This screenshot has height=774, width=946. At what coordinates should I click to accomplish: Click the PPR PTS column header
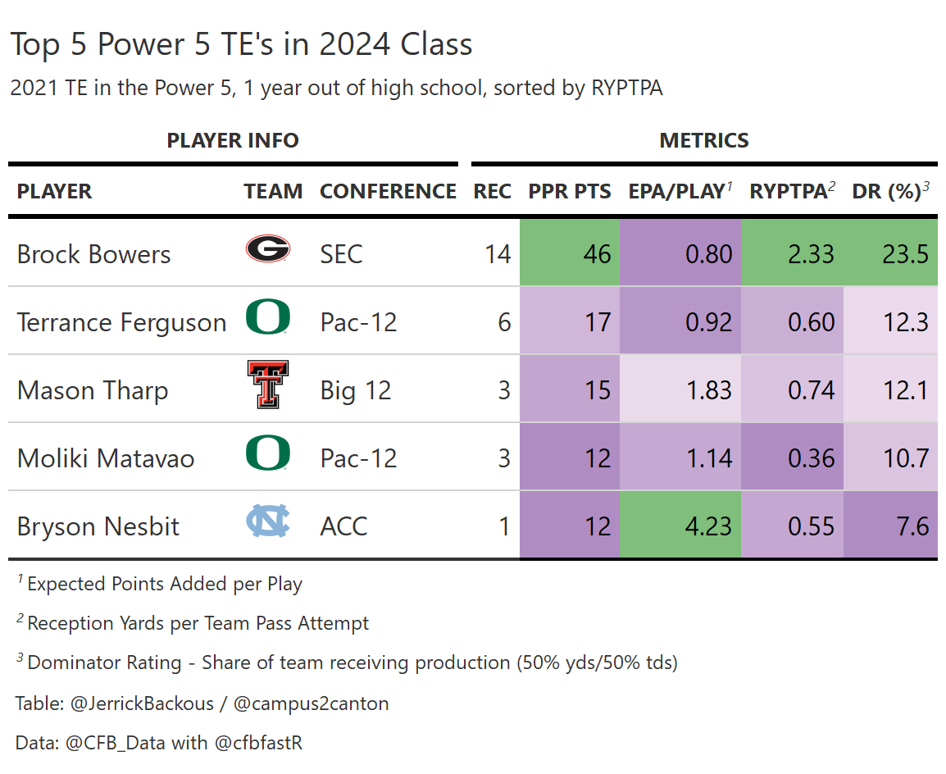tap(570, 192)
